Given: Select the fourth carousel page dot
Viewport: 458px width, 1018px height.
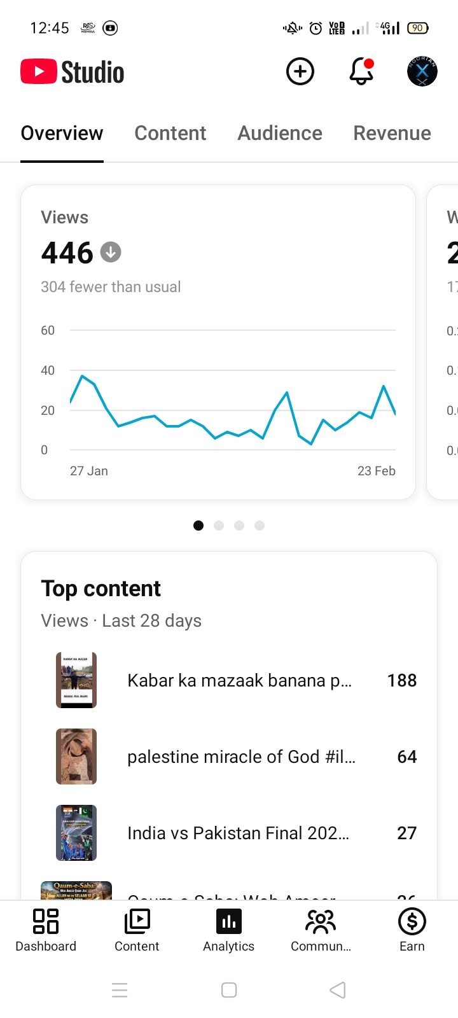Looking at the screenshot, I should [x=260, y=526].
